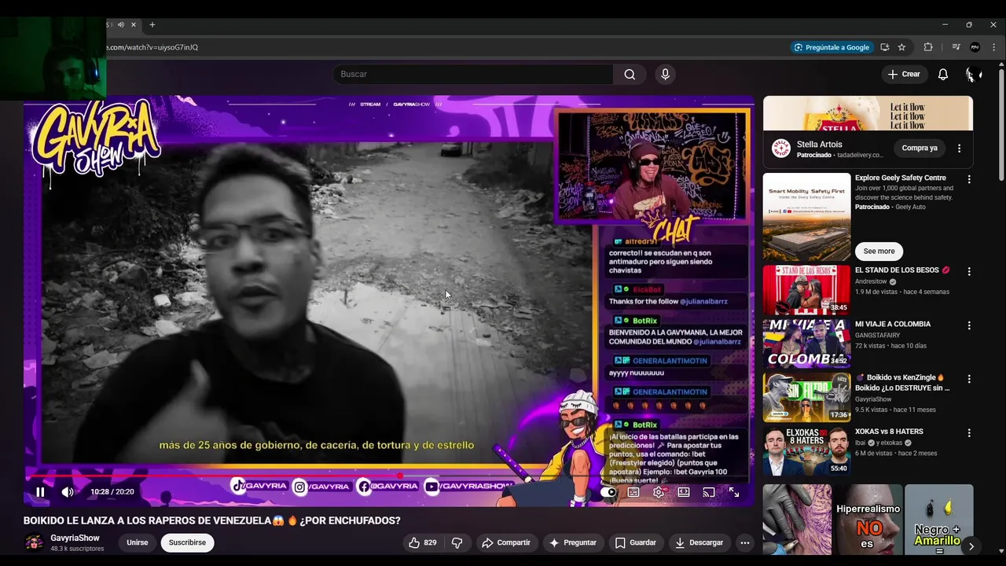
Task: Open MI VIAJE A COLOMBIA thumbnail
Action: (x=806, y=343)
